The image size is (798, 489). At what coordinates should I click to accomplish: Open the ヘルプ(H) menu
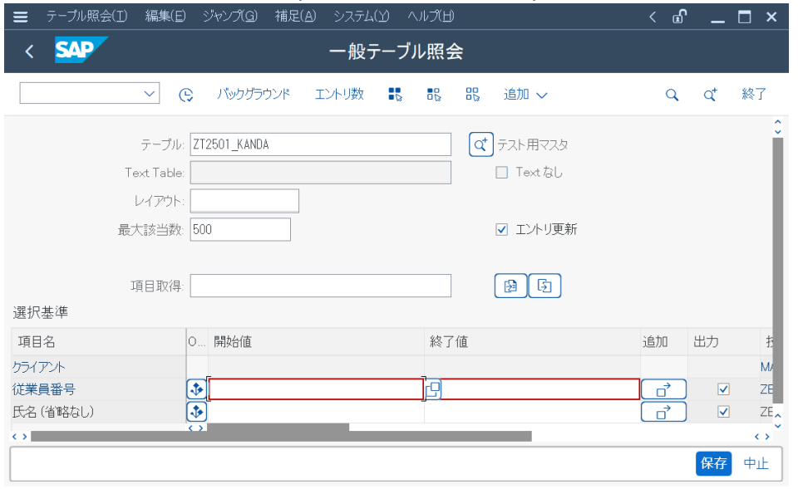431,17
